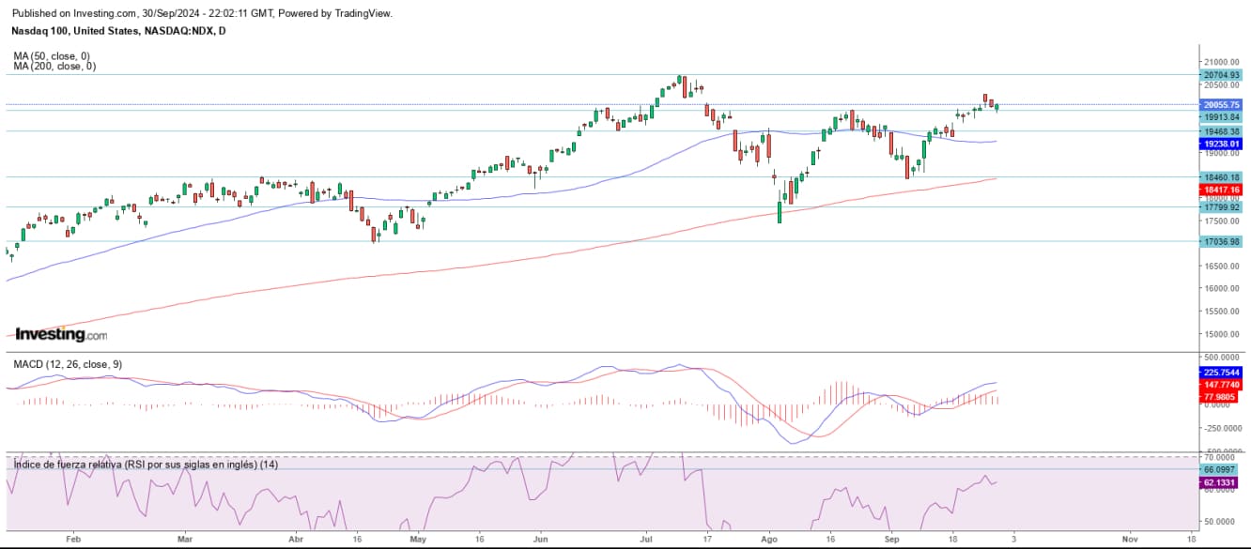The width and height of the screenshot is (1251, 549).
Task: Click the 500.0000 MACD axis tick
Action: 1221,358
